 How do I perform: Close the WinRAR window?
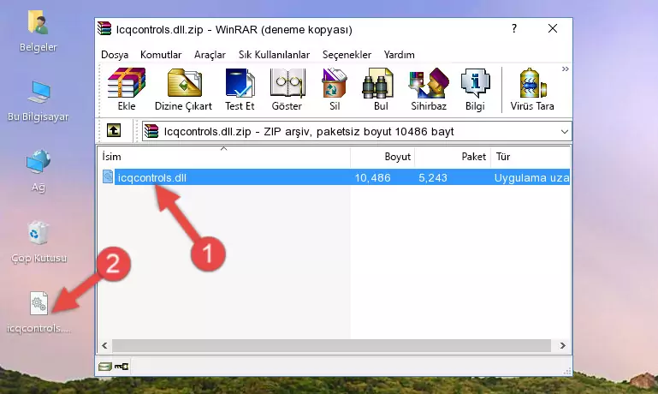[x=553, y=28]
